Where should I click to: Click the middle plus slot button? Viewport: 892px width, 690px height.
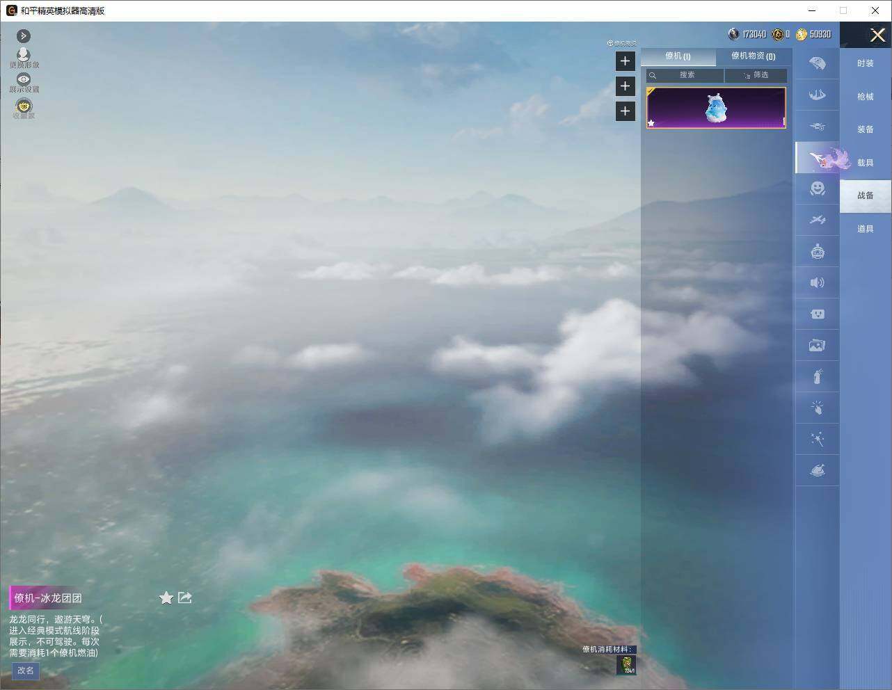tap(625, 86)
